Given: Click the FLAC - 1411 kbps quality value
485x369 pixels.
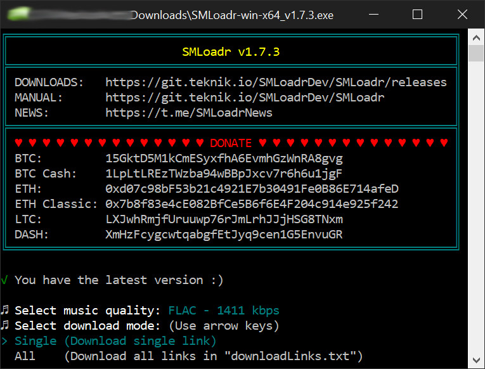Looking at the screenshot, I should coord(224,311).
